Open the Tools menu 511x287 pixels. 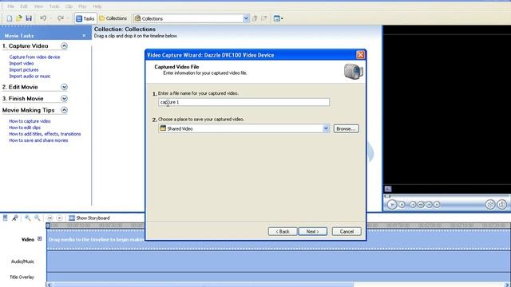coord(54,6)
